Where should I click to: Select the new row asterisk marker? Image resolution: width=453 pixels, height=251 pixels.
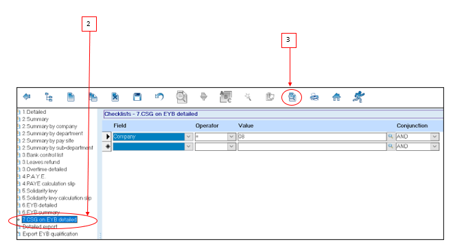107,146
